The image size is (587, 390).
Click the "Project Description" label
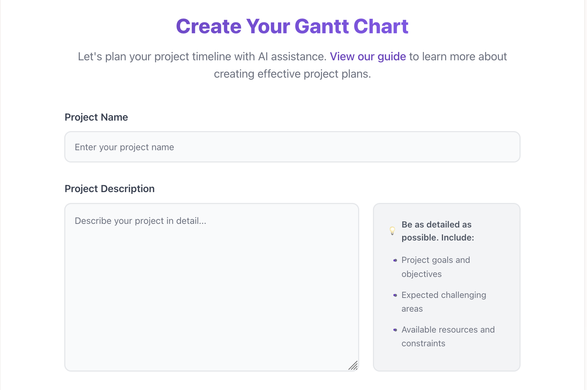point(109,188)
